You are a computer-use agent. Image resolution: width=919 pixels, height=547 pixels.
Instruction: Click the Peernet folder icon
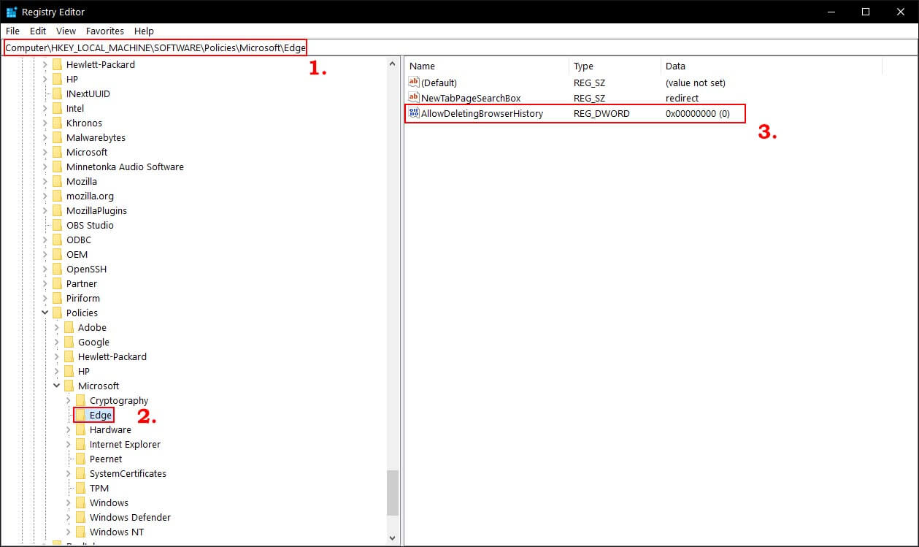tap(81, 459)
